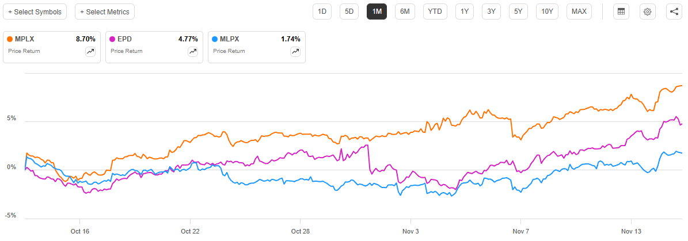Switch to the 10Y range

pos(548,12)
